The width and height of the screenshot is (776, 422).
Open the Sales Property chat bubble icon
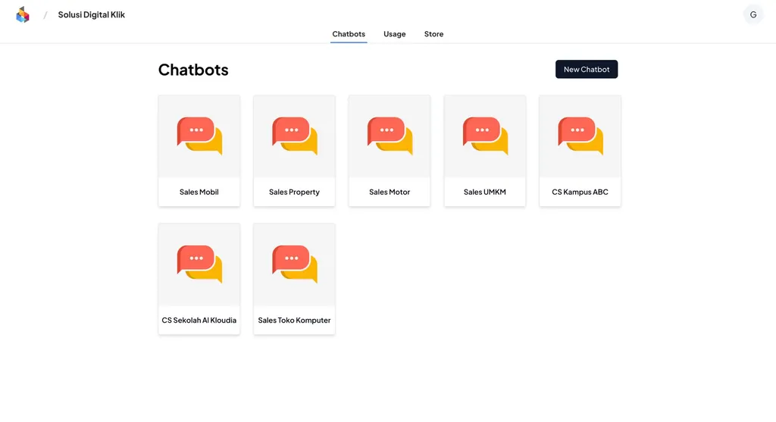[x=294, y=136]
